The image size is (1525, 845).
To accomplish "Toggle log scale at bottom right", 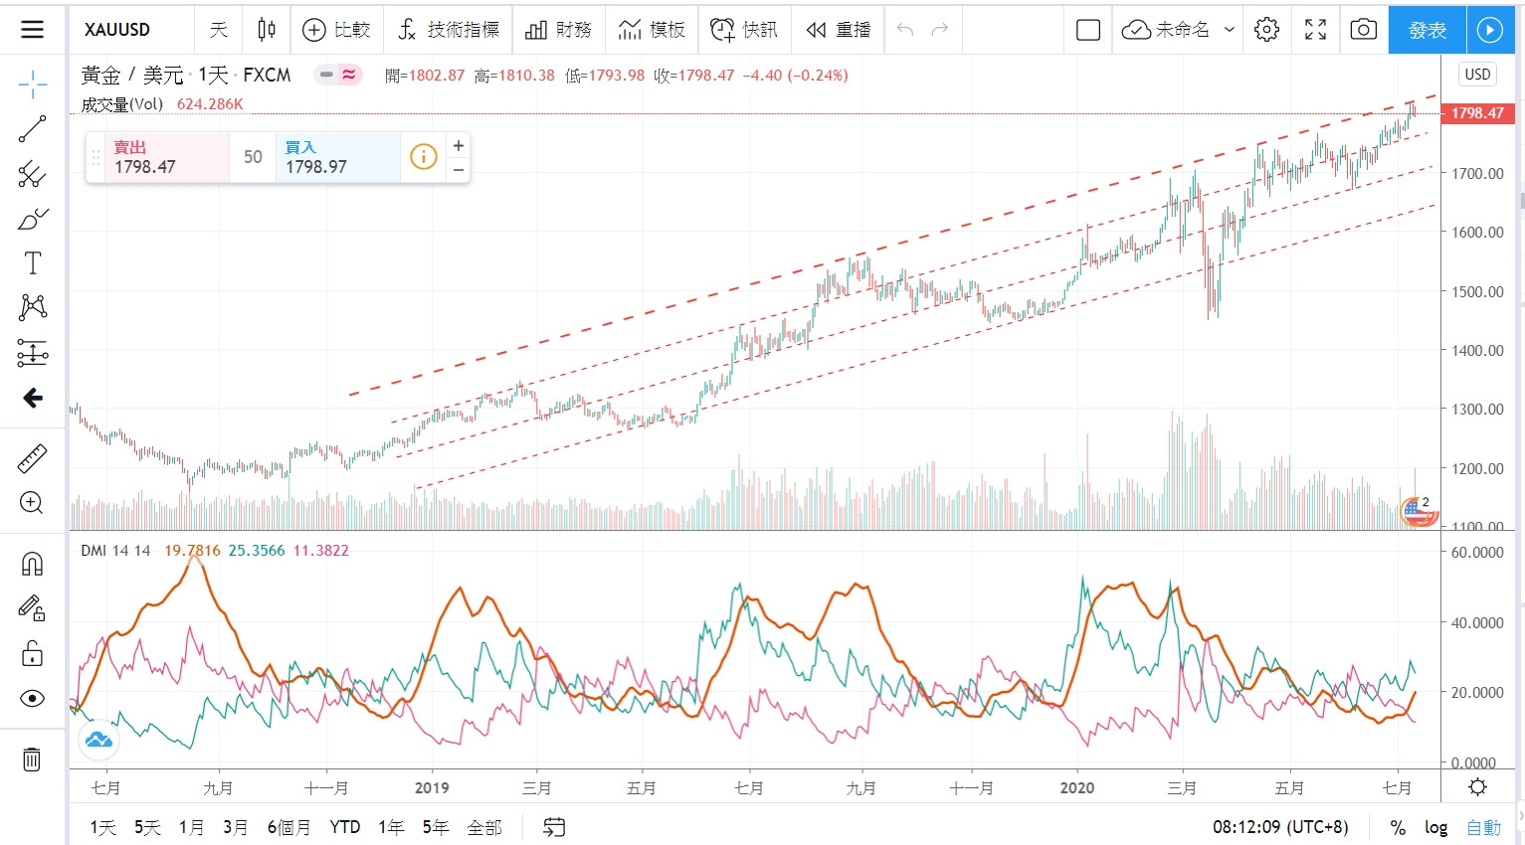I will coord(1435,827).
